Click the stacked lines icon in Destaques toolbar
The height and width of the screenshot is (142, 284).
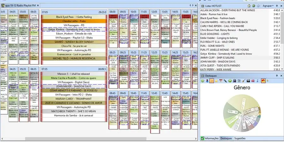point(239,81)
